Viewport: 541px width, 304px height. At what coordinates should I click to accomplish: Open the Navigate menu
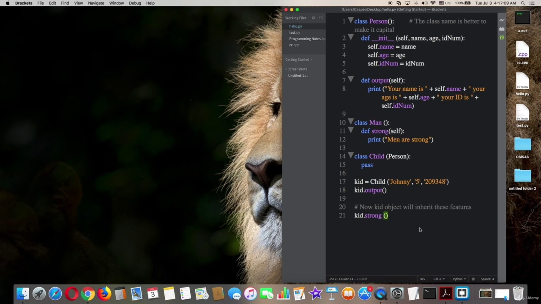(x=96, y=3)
